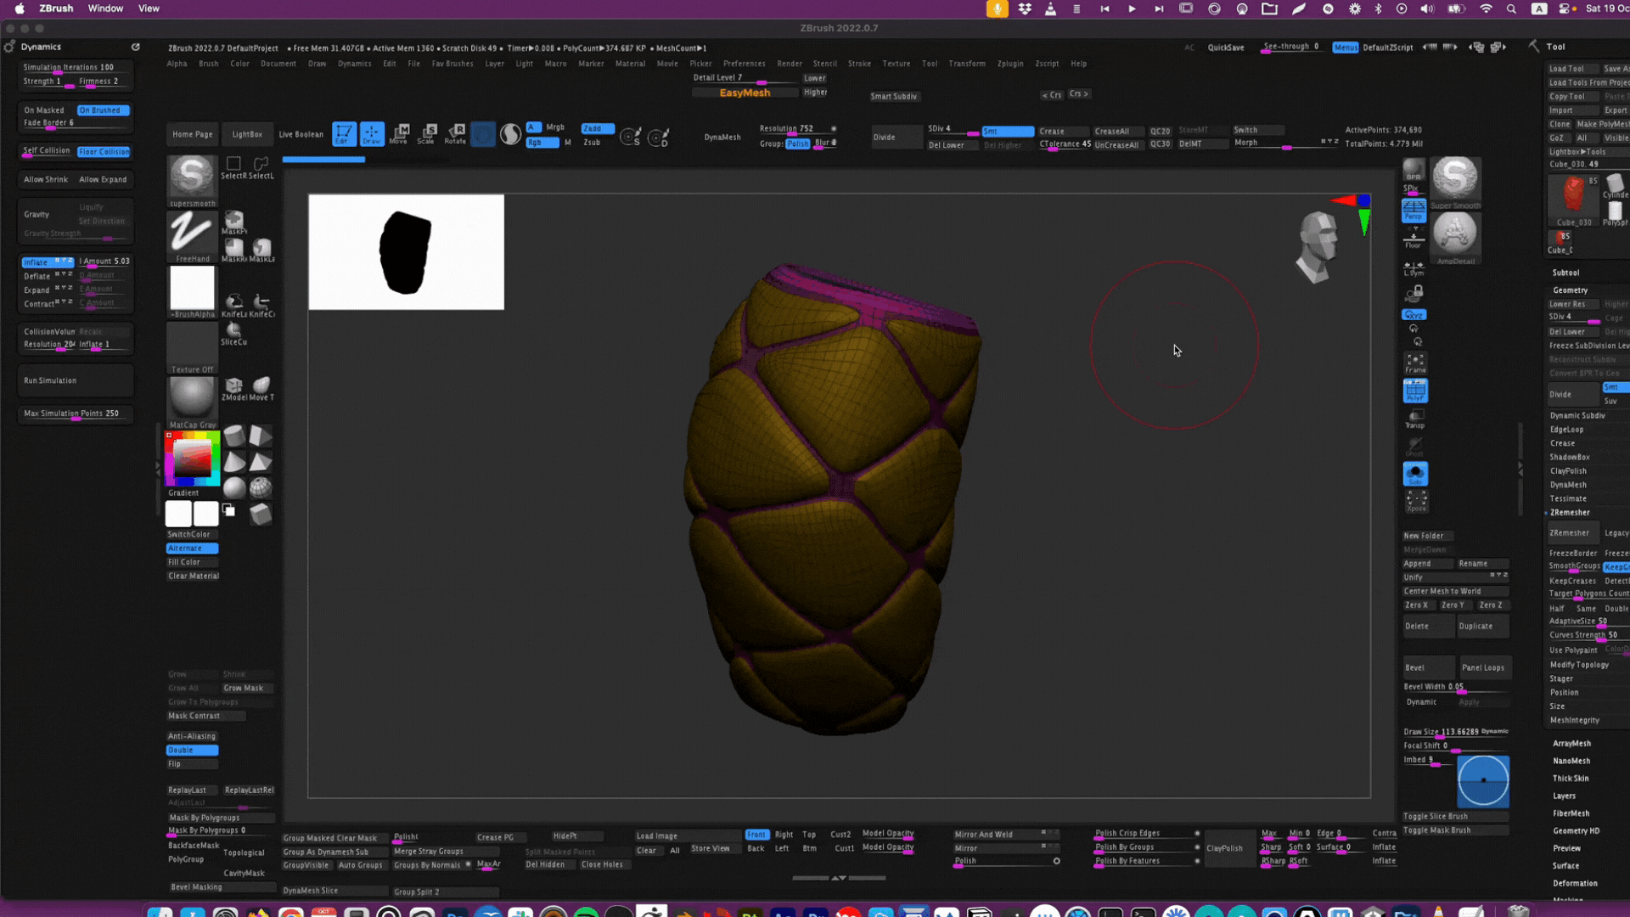The height and width of the screenshot is (917, 1630).
Task: Enable Transp transparency icon
Action: coord(1414,419)
